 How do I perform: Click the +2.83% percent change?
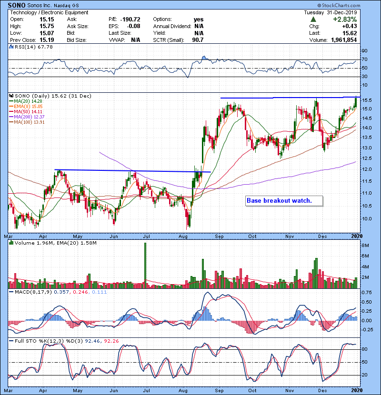pyautogui.click(x=345, y=20)
